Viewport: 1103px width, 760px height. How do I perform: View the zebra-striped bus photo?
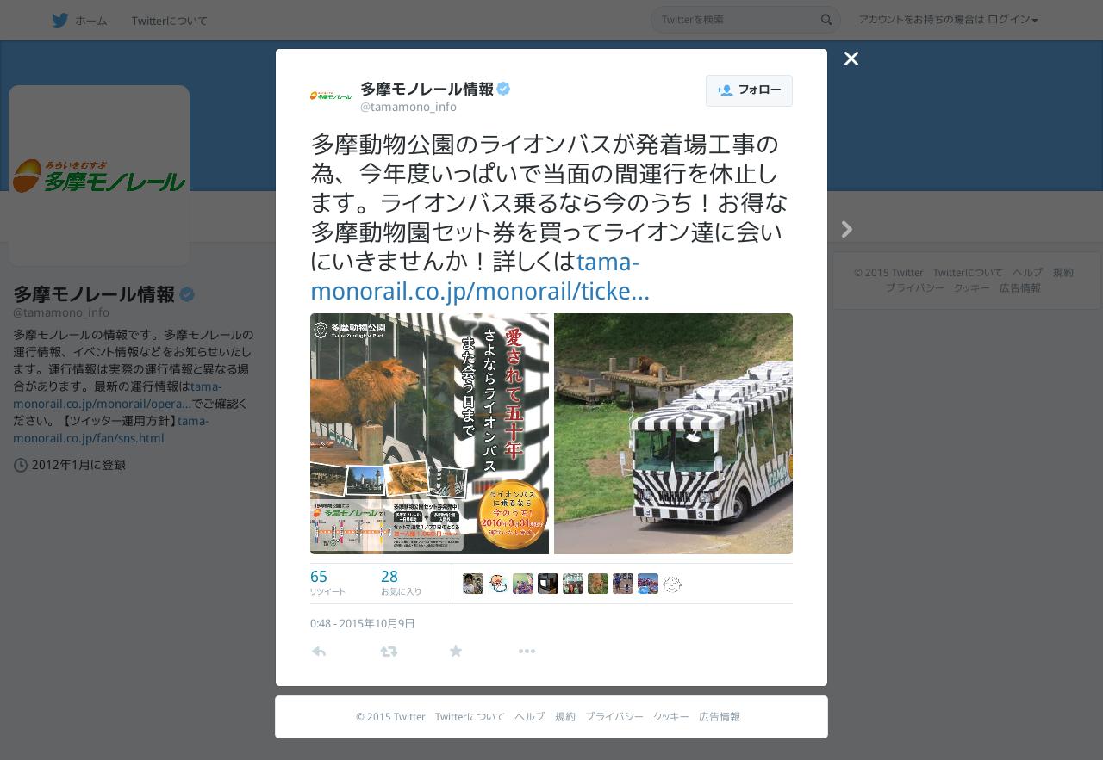673,434
